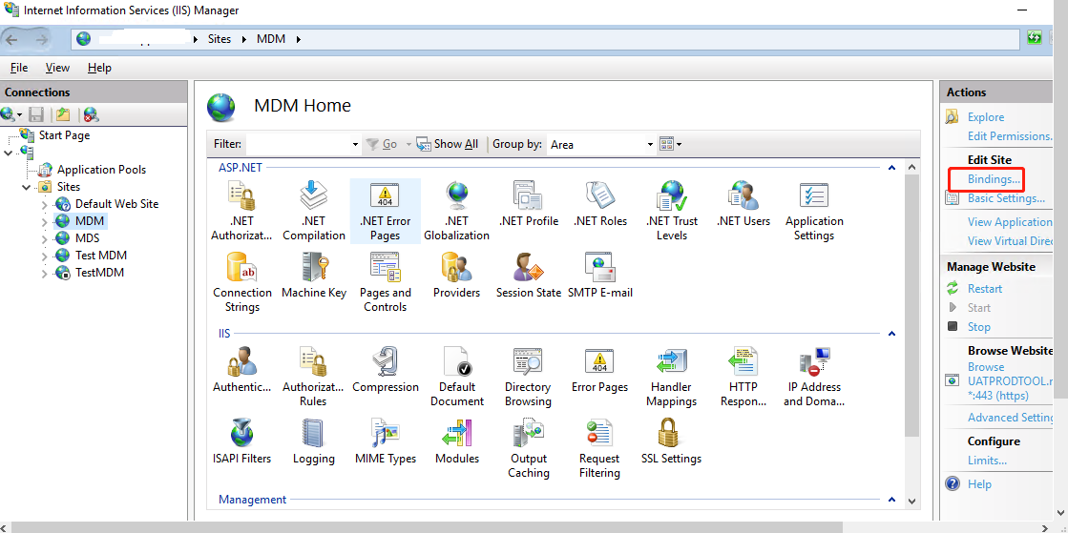Open the File menu
1068x533 pixels.
[19, 68]
